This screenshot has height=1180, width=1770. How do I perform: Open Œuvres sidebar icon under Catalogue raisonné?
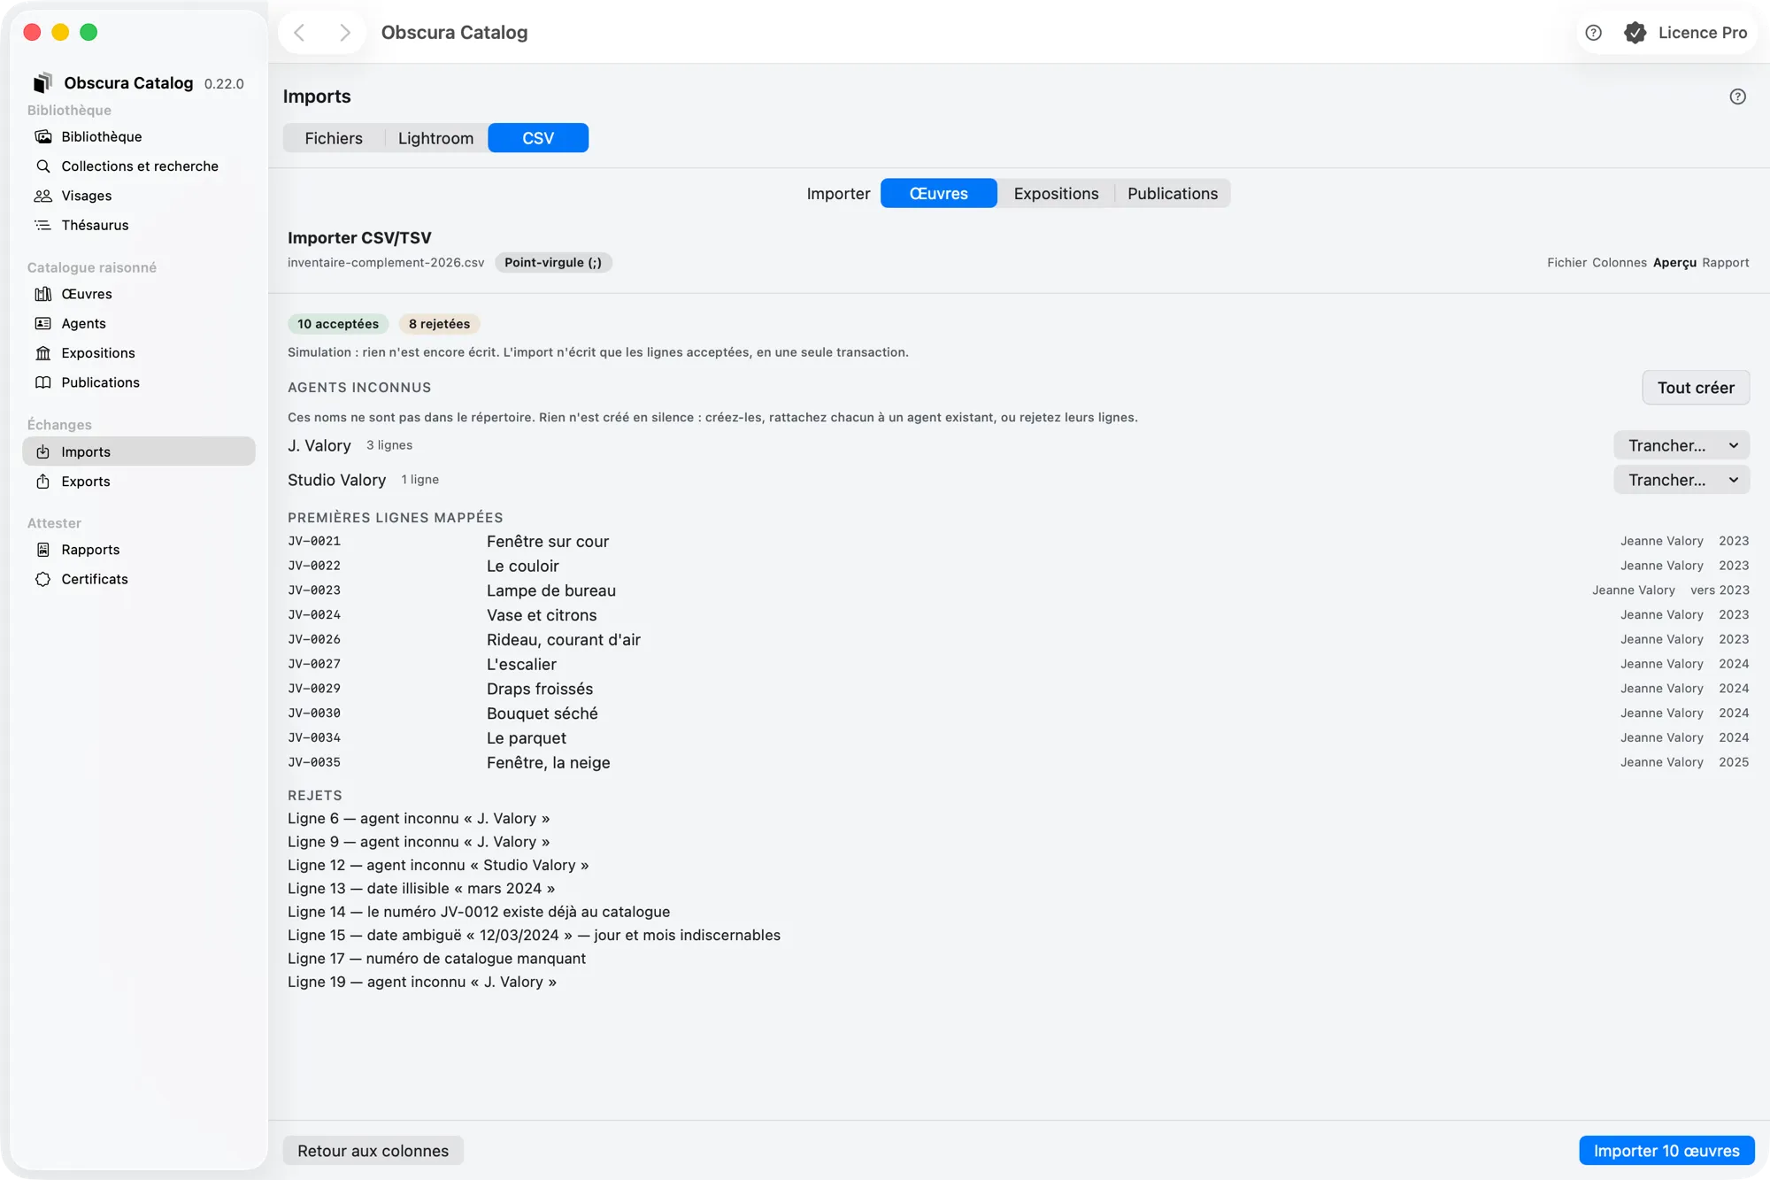pos(42,294)
